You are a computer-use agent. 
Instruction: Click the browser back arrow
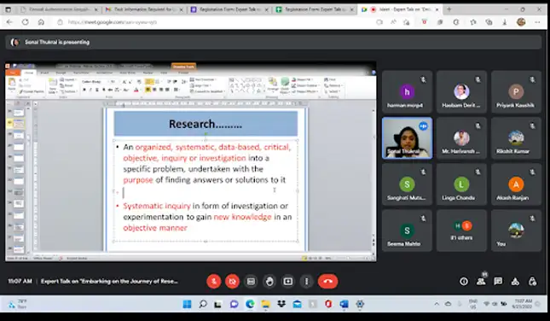pyautogui.click(x=9, y=22)
